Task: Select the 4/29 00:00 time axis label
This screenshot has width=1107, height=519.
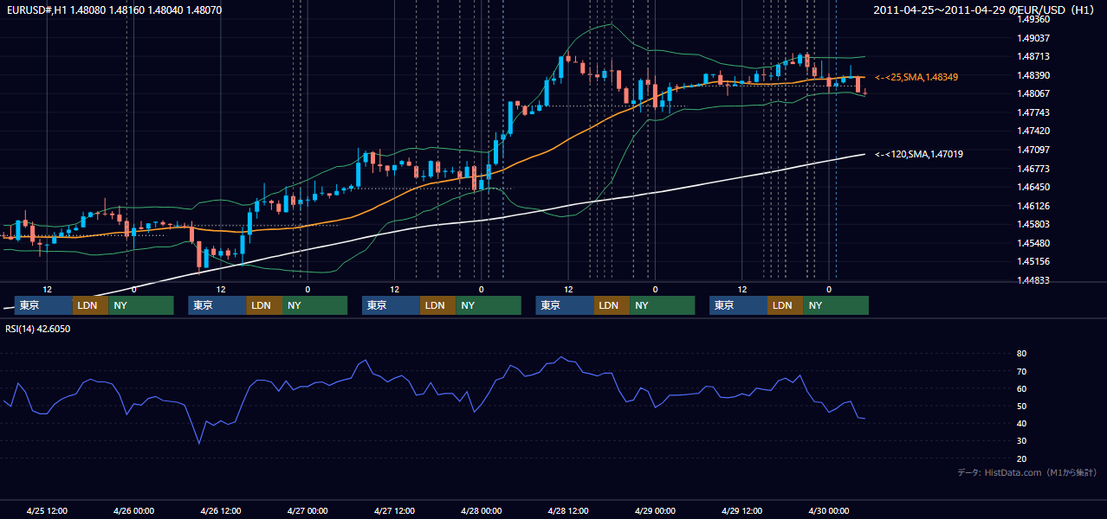Action: coord(655,511)
